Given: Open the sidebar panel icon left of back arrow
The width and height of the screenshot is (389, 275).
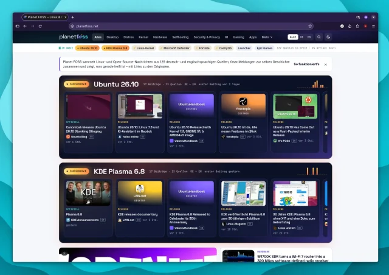Looking at the screenshot, I should click(18, 26).
